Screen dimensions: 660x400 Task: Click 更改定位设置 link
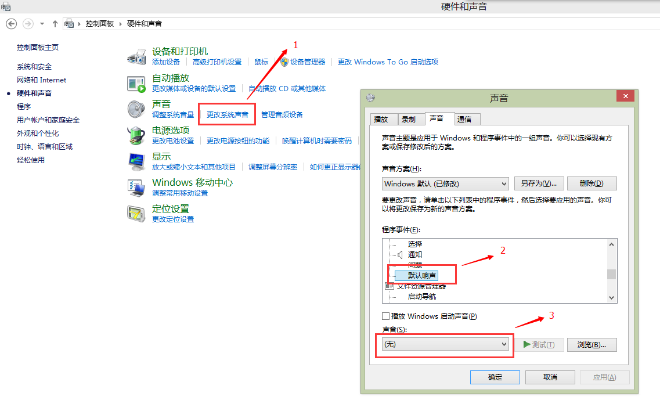tap(173, 219)
